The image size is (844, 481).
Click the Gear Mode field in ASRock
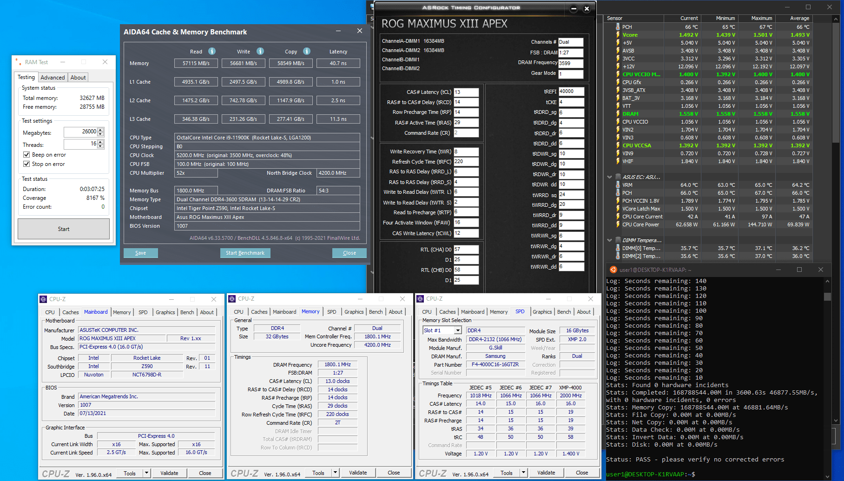click(x=571, y=74)
